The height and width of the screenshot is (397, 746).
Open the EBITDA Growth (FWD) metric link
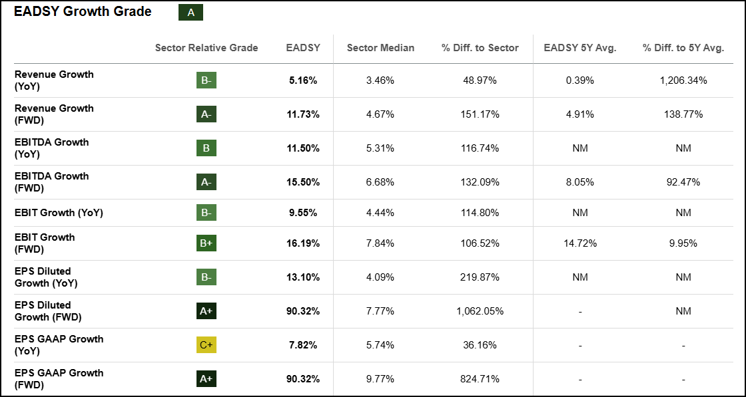tap(51, 182)
